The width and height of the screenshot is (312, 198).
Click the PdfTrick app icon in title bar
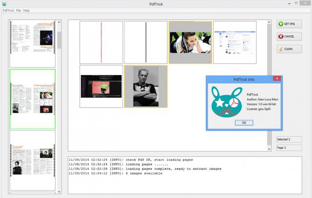pos(4,4)
